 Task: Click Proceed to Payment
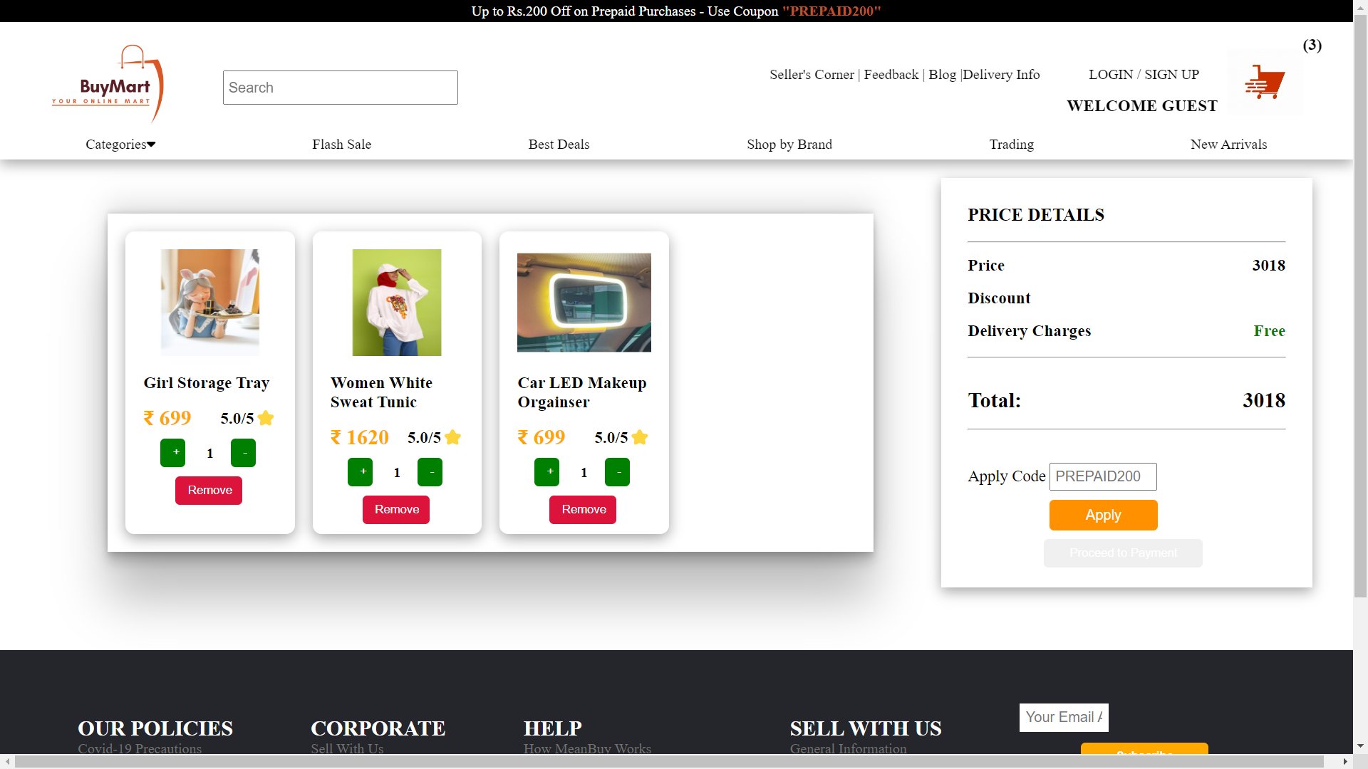1123,553
